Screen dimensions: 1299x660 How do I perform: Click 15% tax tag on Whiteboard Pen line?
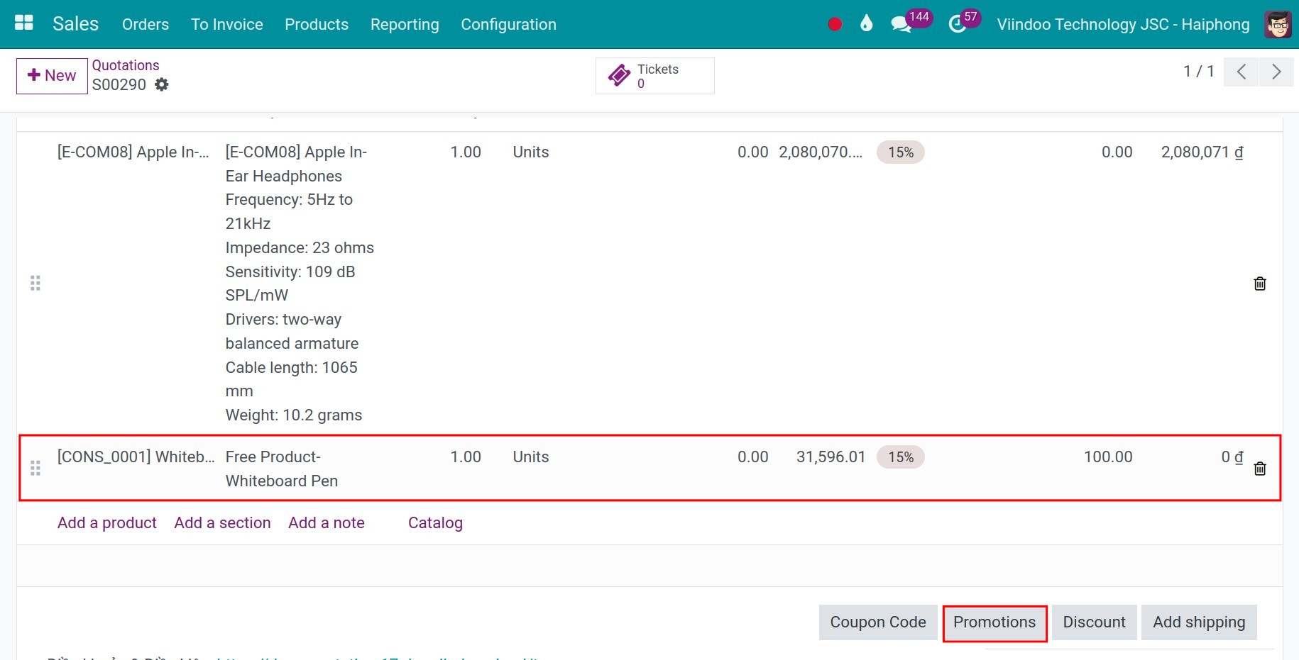901,457
